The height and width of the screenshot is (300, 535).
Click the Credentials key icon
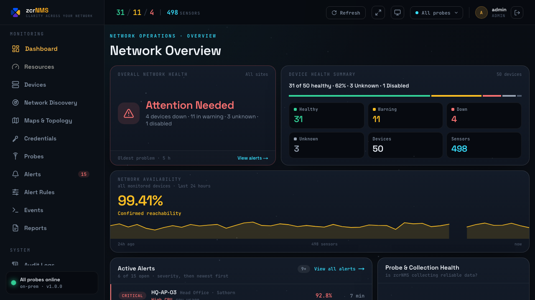click(15, 138)
